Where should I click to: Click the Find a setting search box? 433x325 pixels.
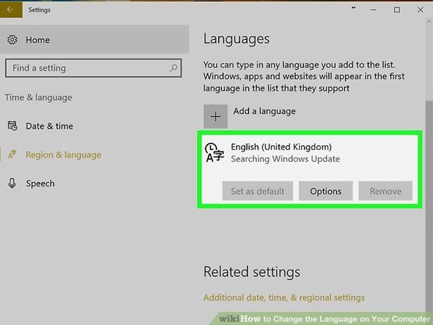pos(94,68)
